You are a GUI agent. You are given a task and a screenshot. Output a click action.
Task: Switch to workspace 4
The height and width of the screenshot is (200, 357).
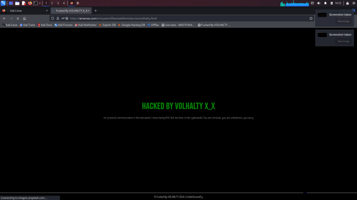tap(64, 3)
